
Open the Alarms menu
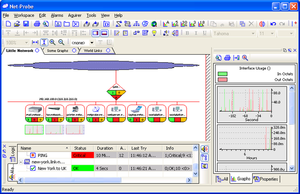[57, 15]
